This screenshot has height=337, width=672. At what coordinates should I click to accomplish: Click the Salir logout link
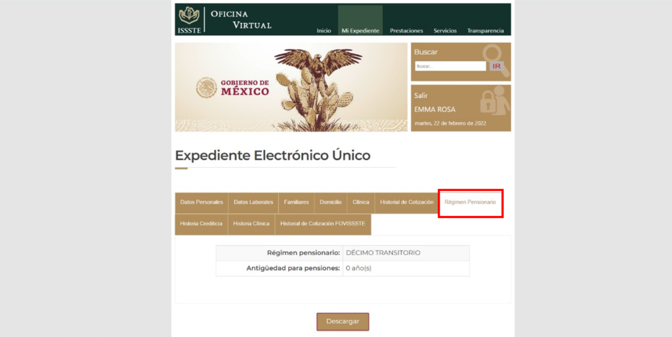pyautogui.click(x=421, y=96)
